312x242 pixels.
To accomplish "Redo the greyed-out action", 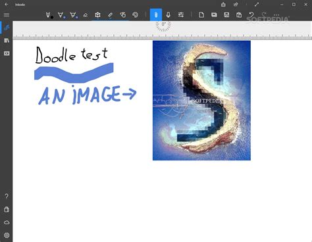I will [x=264, y=15].
